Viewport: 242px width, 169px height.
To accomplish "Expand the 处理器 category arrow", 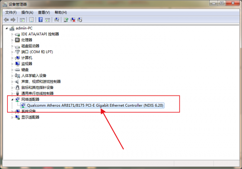I will 12,40.
